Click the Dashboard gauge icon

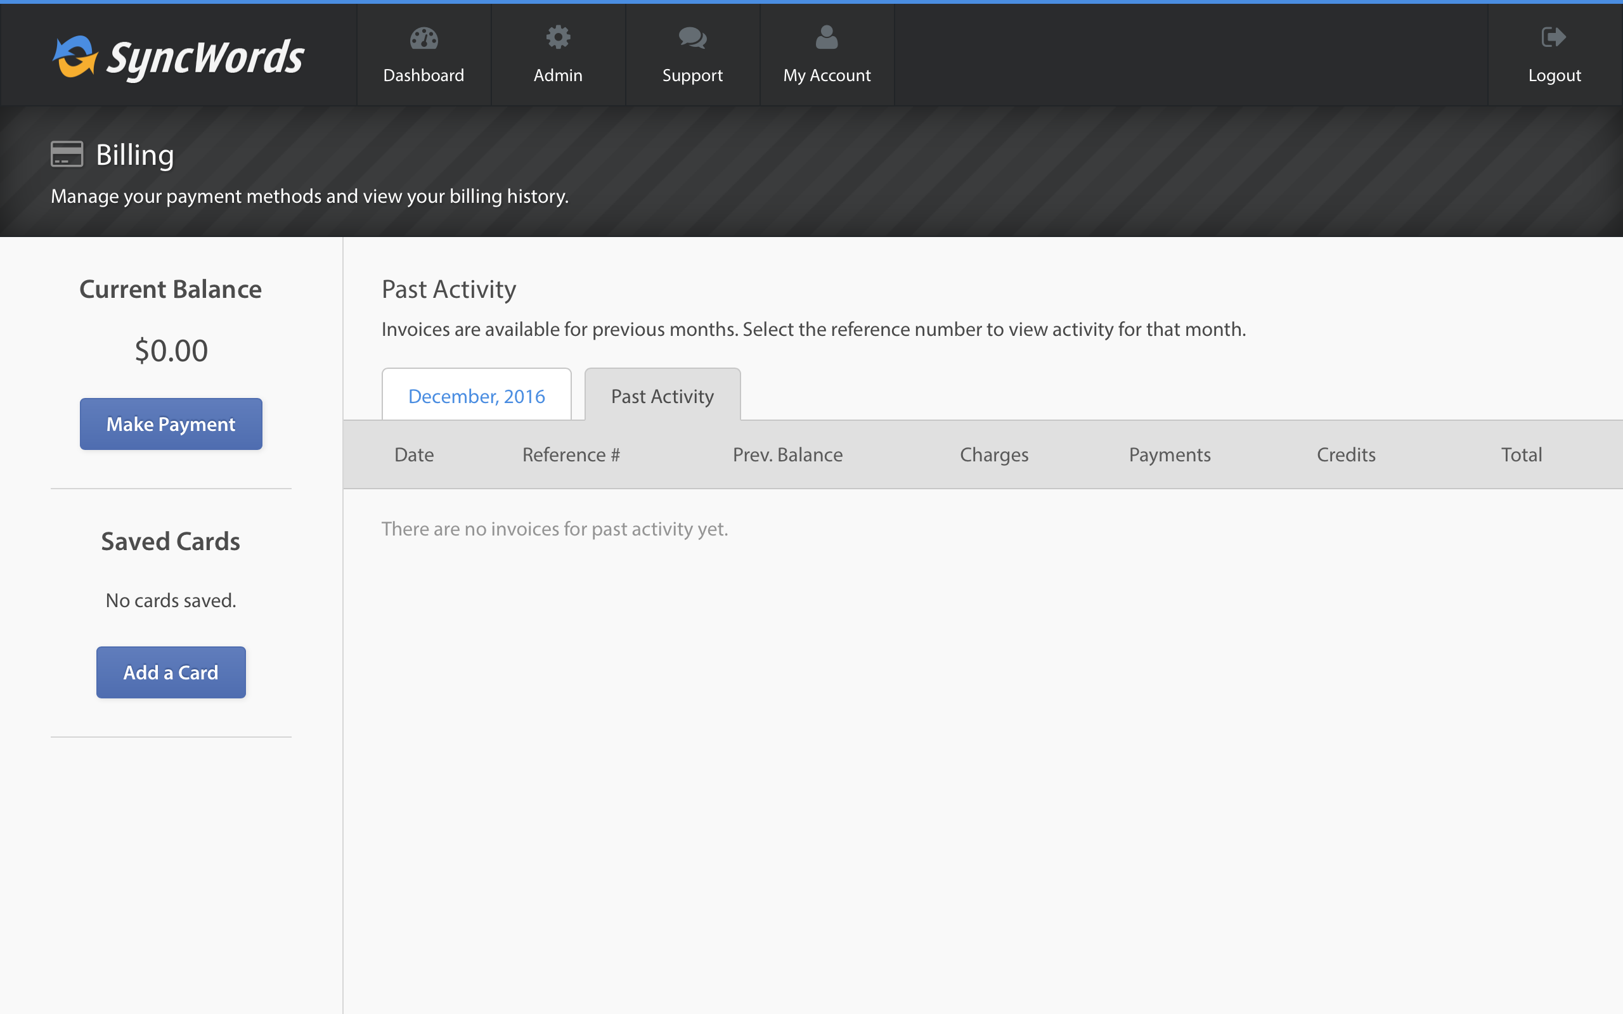click(x=424, y=38)
